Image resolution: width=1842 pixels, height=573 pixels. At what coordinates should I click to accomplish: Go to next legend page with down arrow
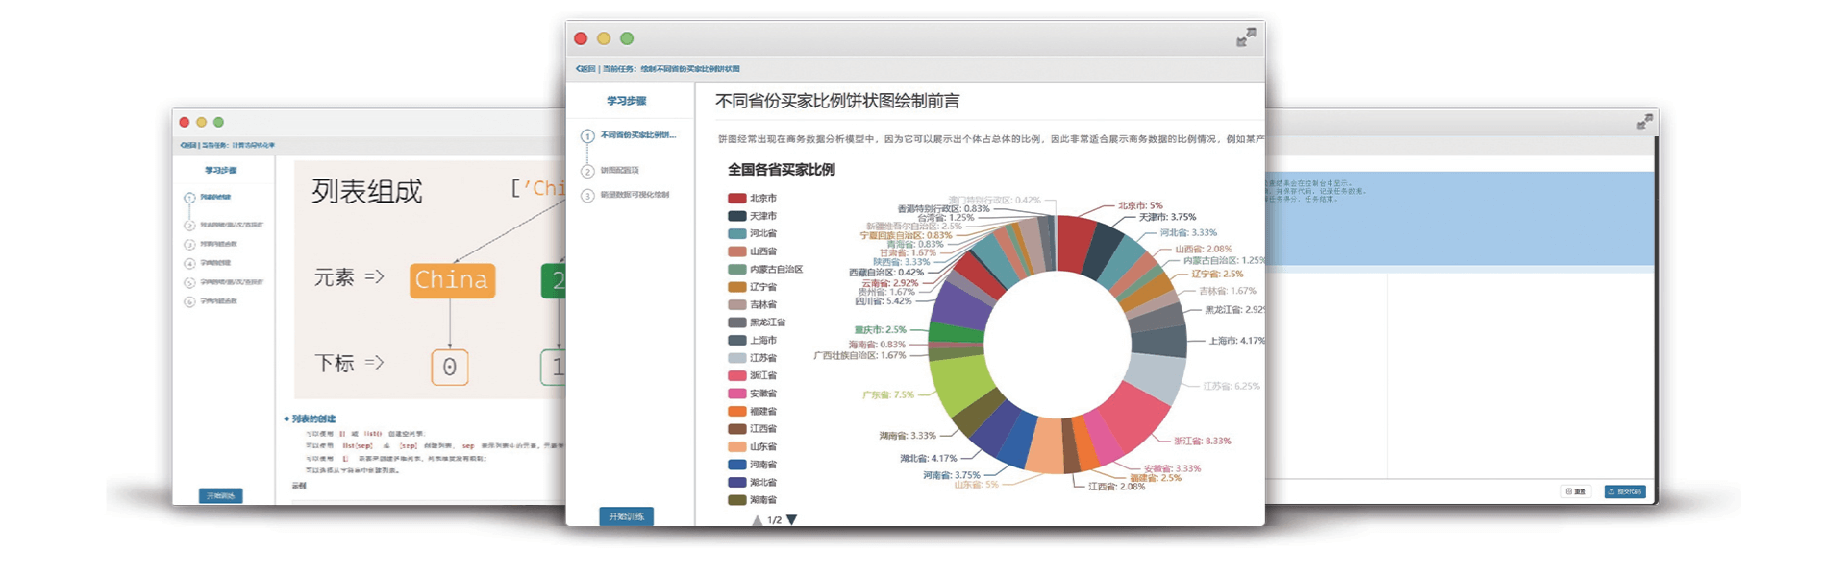tap(792, 519)
